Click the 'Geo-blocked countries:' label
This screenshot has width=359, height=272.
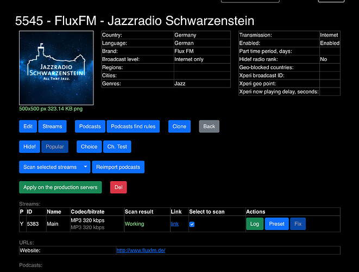[266, 67]
